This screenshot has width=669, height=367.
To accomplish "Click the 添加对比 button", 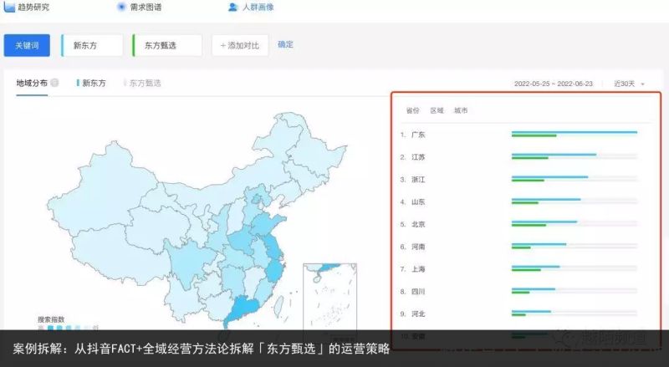I will tap(240, 45).
